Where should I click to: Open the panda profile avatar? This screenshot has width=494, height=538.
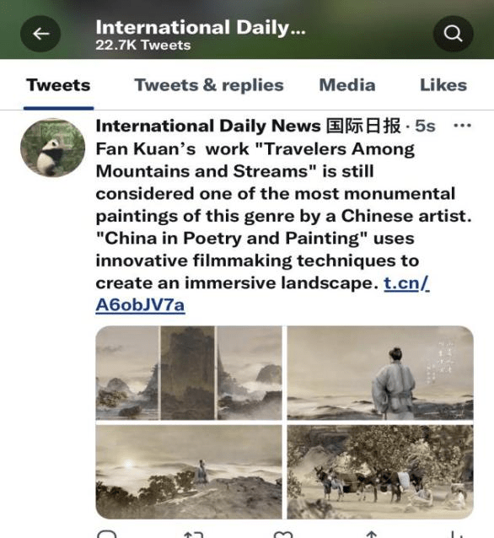coord(52,148)
